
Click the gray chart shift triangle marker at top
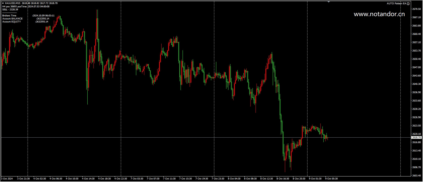coord(329,2)
